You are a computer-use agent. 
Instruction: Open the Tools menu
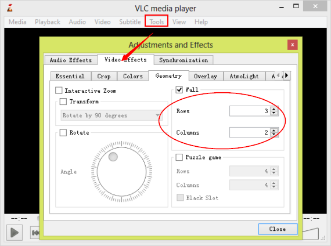click(x=157, y=21)
